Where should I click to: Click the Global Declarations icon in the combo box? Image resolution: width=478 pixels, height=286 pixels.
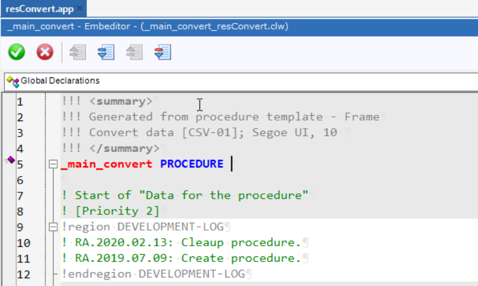[13, 81]
